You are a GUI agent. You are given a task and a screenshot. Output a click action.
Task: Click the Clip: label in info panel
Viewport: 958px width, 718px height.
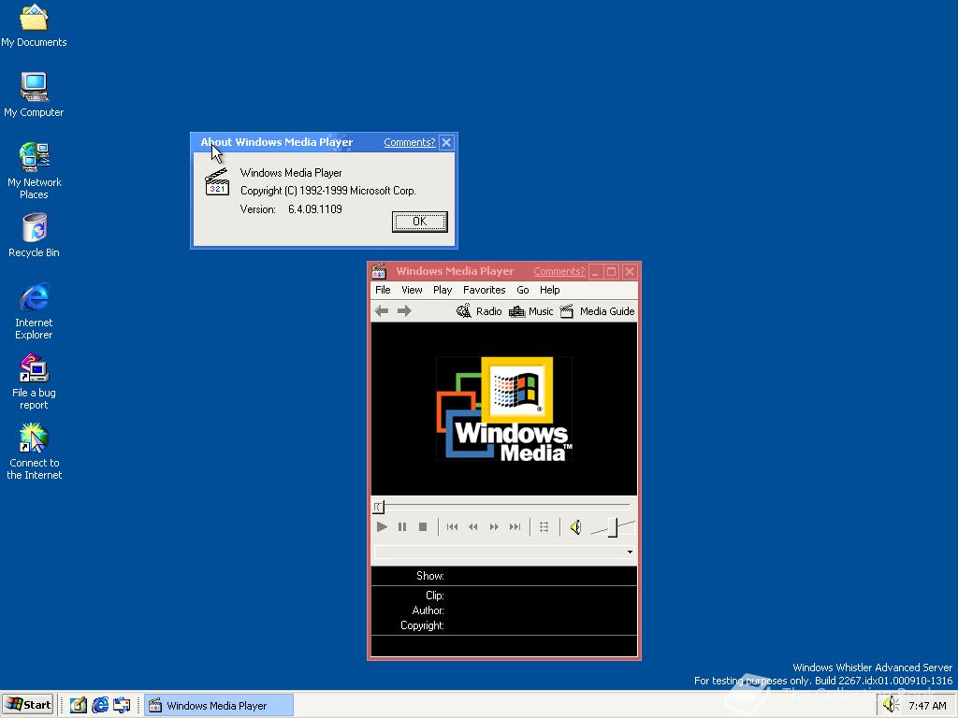pyautogui.click(x=434, y=596)
